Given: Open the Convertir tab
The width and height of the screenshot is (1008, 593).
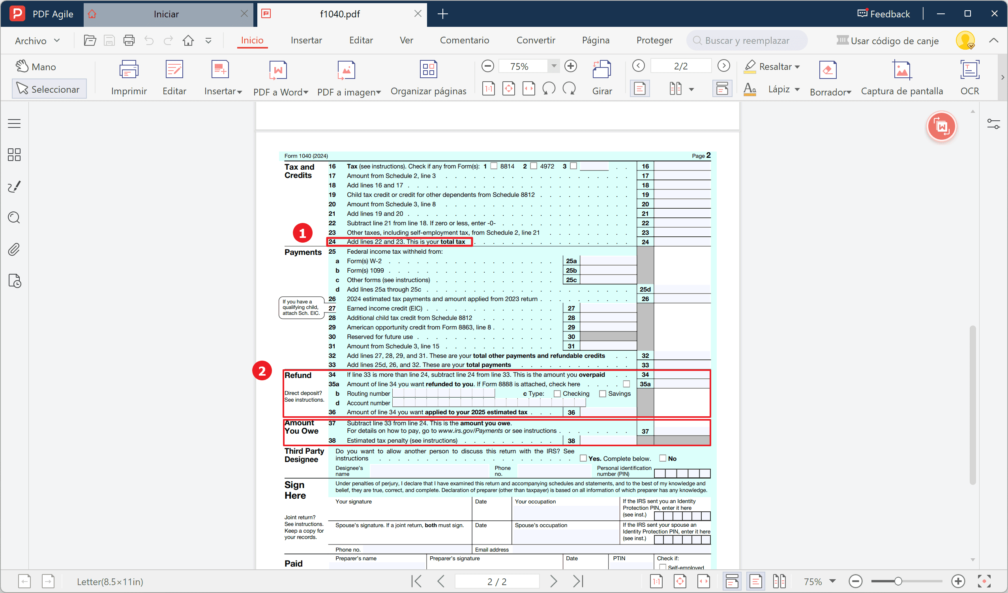Looking at the screenshot, I should click(536, 40).
